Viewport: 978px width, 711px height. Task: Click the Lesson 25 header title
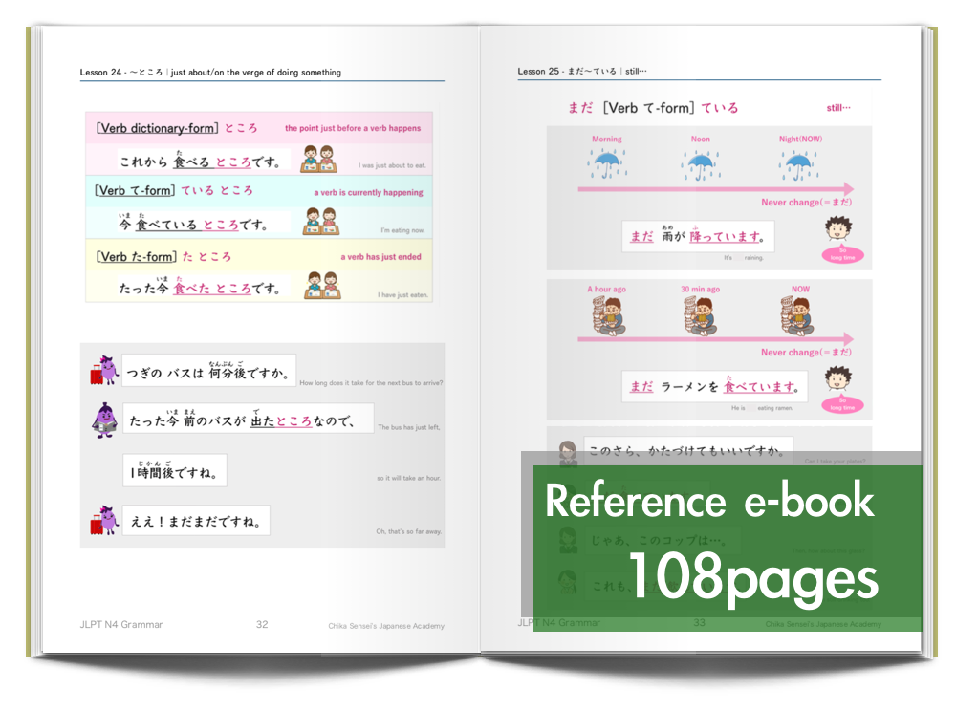pyautogui.click(x=582, y=71)
